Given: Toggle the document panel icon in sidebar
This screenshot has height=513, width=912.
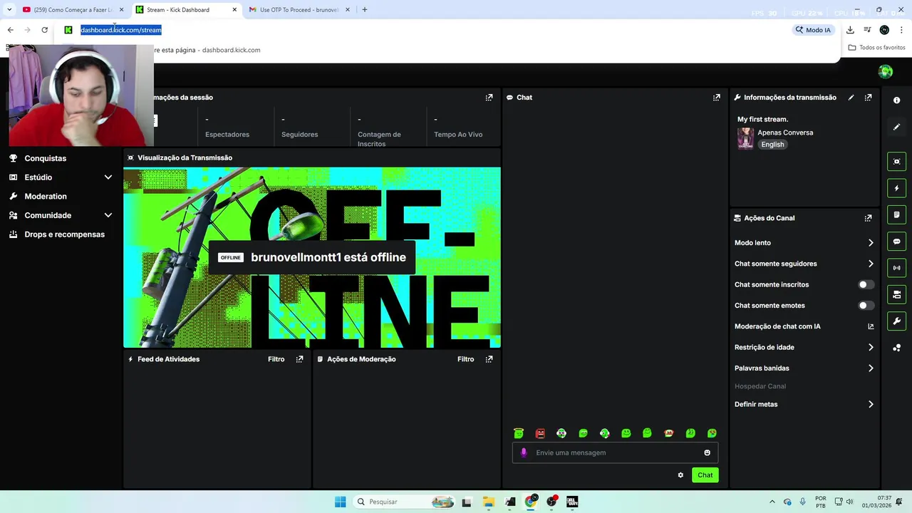Looking at the screenshot, I should point(896,214).
